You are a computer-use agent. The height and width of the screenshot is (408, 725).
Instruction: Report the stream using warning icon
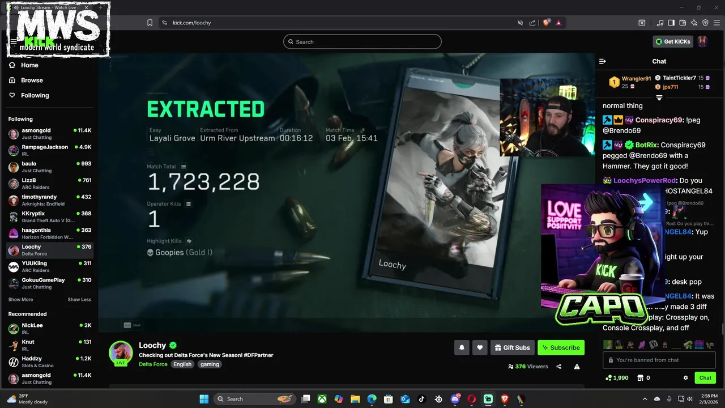tap(577, 367)
